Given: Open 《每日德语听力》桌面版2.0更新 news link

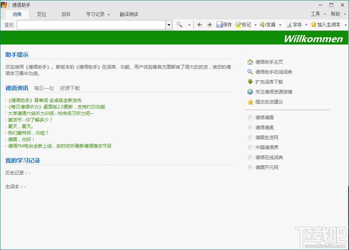Looking at the screenshot, I should tap(56, 107).
